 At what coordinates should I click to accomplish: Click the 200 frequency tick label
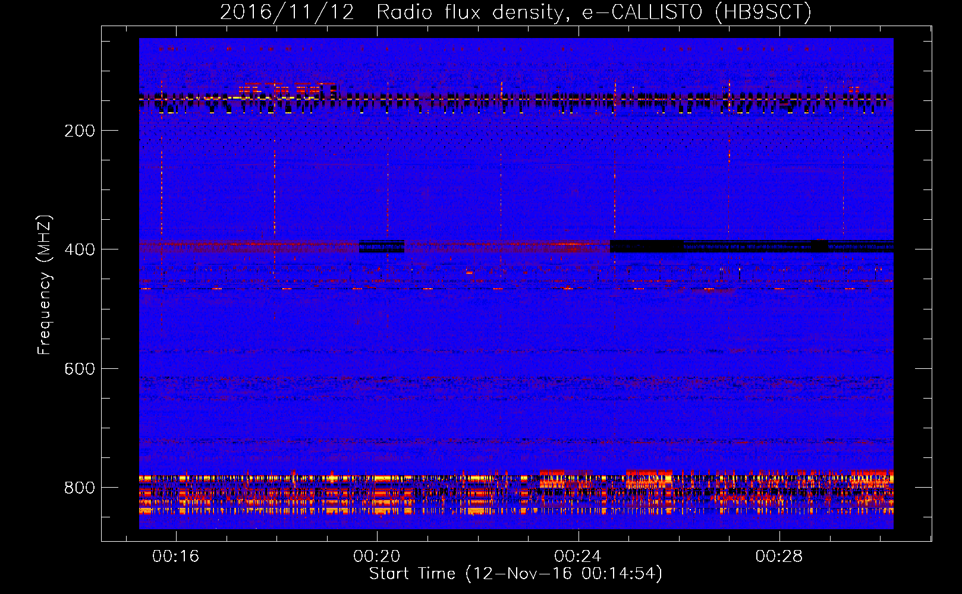tap(80, 131)
